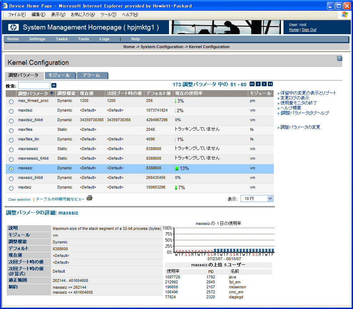Sort by the 現在値 column header
Screen dimensions: 353x309
(87, 93)
